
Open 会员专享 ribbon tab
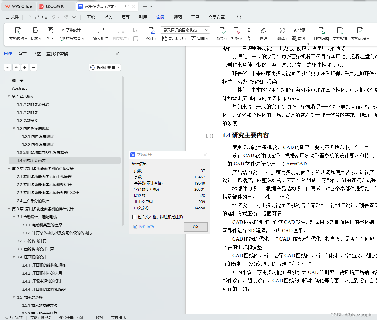coord(217,17)
